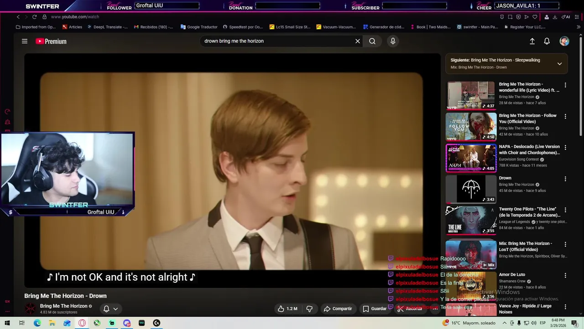The height and width of the screenshot is (329, 584).
Task: Open Logitech G Hub from taskbar
Action: [156, 323]
